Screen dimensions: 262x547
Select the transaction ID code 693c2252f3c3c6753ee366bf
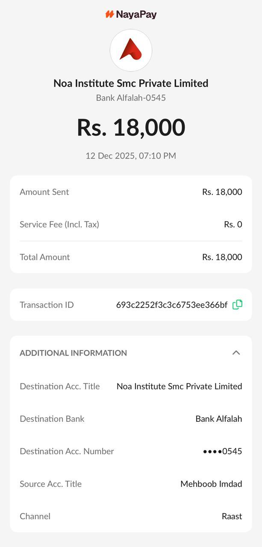(172, 305)
